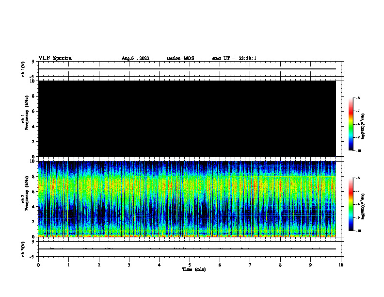
Task: Click the log(PSD) label beside ch.2 color bar
Action: [363, 207]
